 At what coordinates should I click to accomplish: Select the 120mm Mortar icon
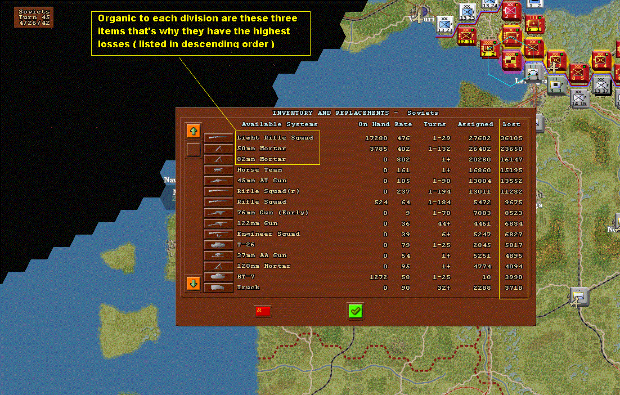(x=218, y=266)
